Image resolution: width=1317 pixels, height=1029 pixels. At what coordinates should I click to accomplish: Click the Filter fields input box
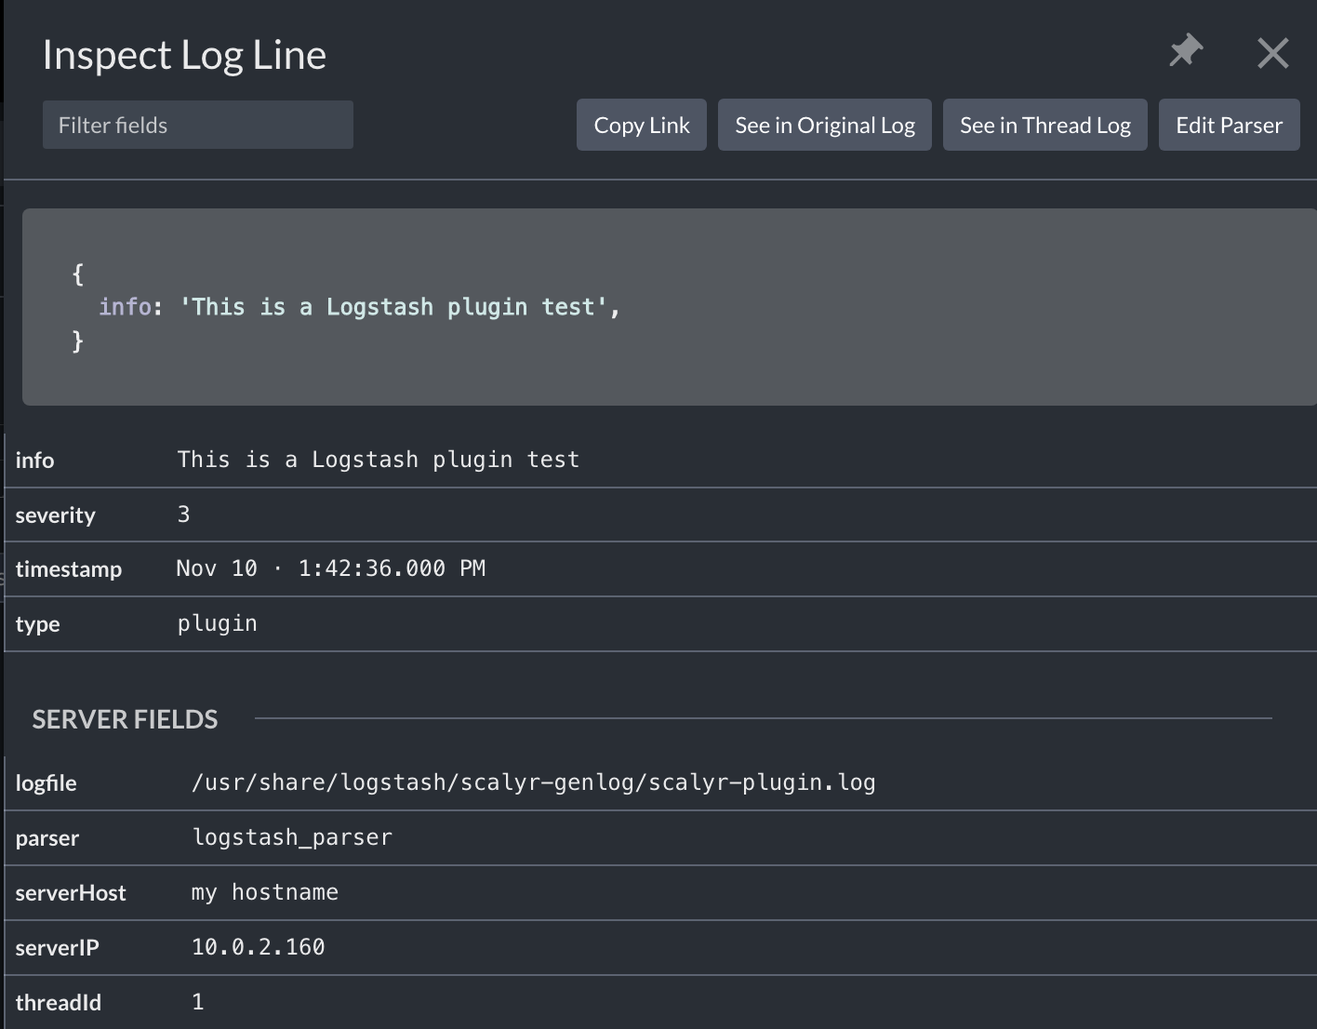pos(197,125)
